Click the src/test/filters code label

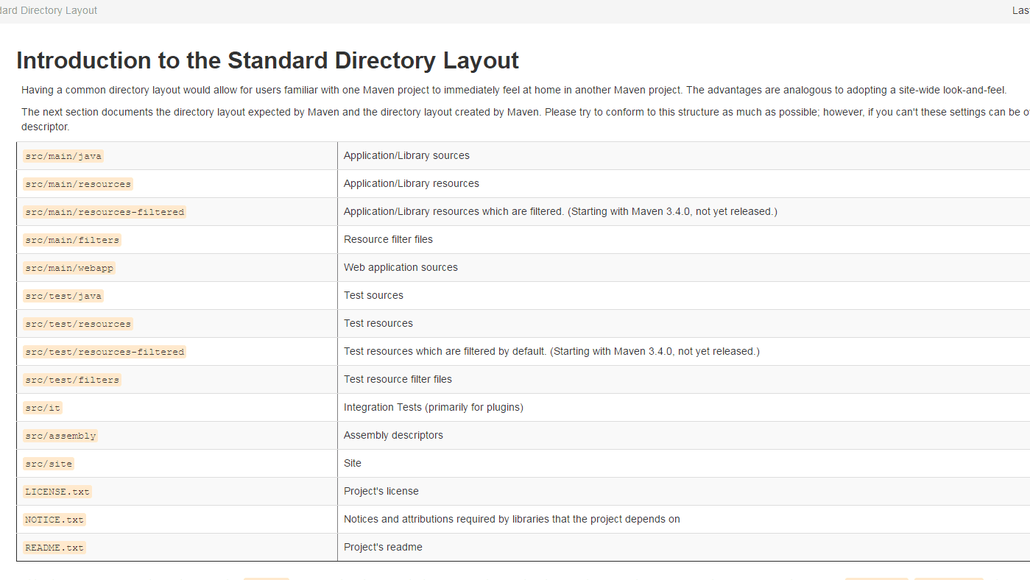click(71, 380)
